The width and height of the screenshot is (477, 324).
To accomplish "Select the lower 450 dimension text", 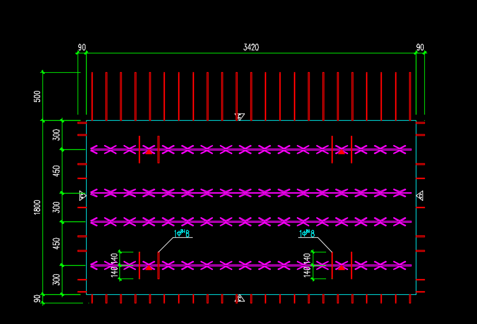I will click(x=56, y=243).
